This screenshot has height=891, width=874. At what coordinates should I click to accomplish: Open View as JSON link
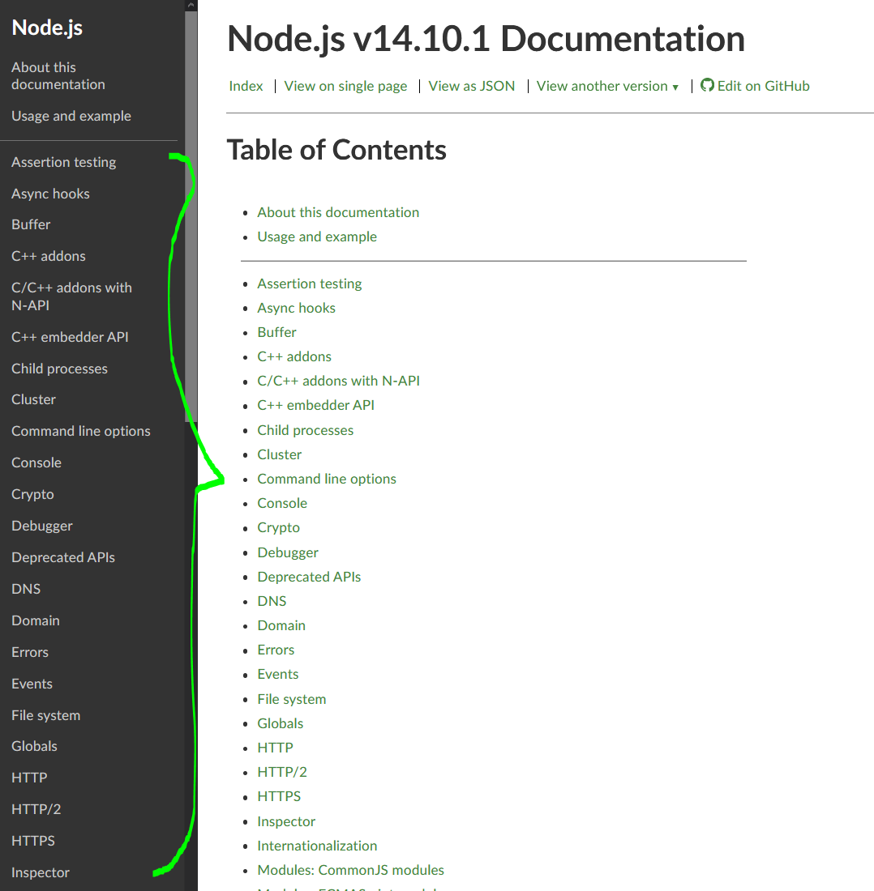point(471,86)
